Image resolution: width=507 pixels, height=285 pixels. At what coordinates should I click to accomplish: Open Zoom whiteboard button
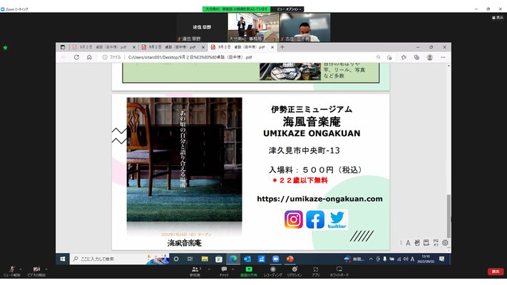point(339,271)
